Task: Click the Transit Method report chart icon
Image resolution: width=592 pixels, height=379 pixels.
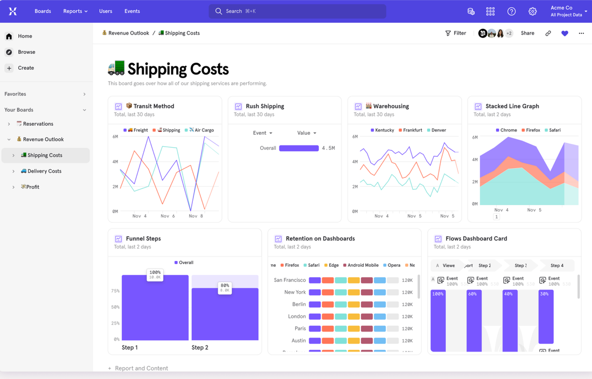Action: (118, 107)
